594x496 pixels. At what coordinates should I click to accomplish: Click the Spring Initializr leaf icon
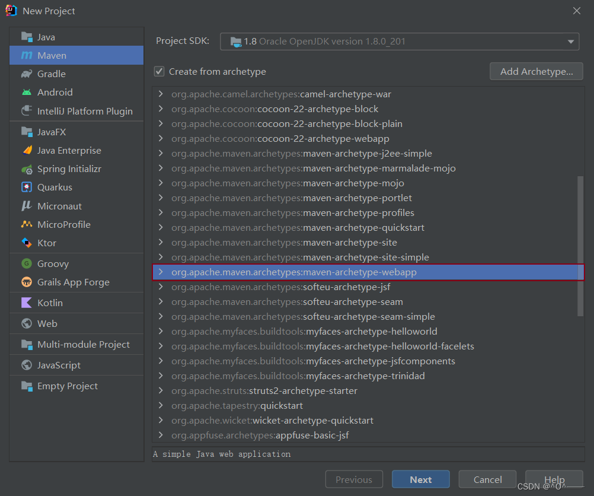pos(27,169)
